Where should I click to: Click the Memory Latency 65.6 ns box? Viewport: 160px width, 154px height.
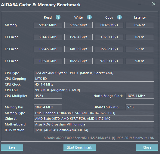coord(140,25)
